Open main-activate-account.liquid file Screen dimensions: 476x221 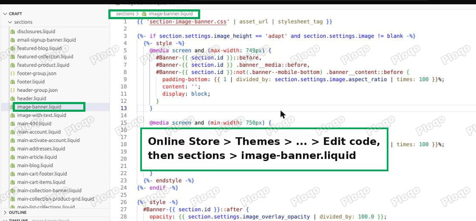[48, 140]
